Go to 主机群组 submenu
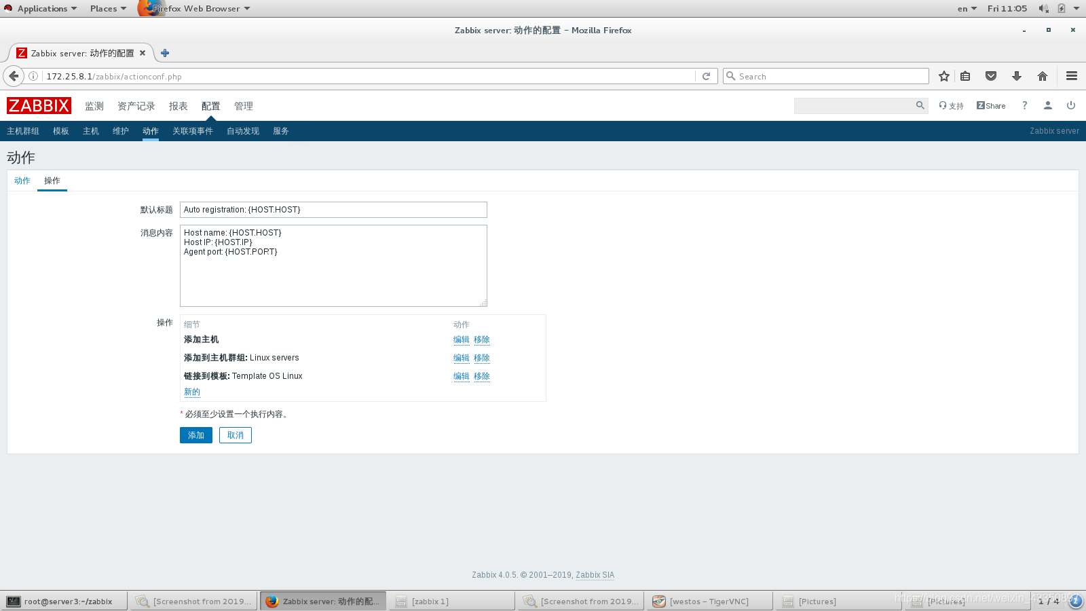The width and height of the screenshot is (1086, 611). pos(23,131)
